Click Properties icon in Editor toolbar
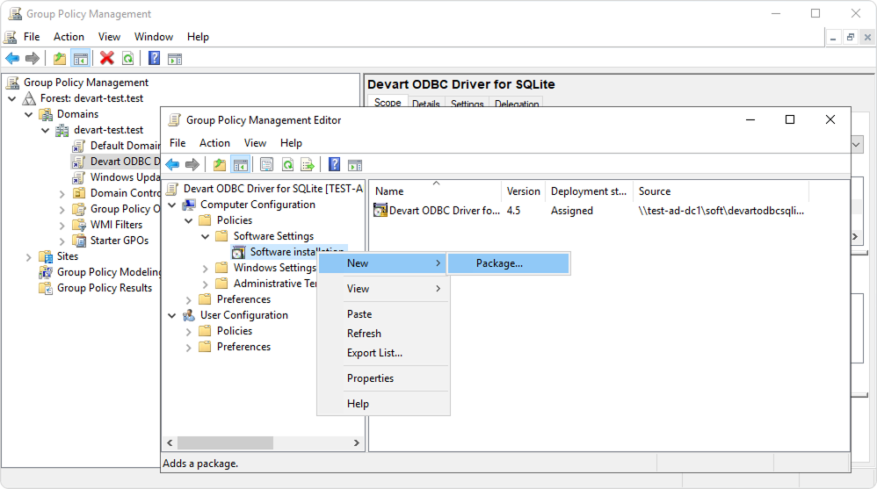The height and width of the screenshot is (489, 877). (x=267, y=164)
